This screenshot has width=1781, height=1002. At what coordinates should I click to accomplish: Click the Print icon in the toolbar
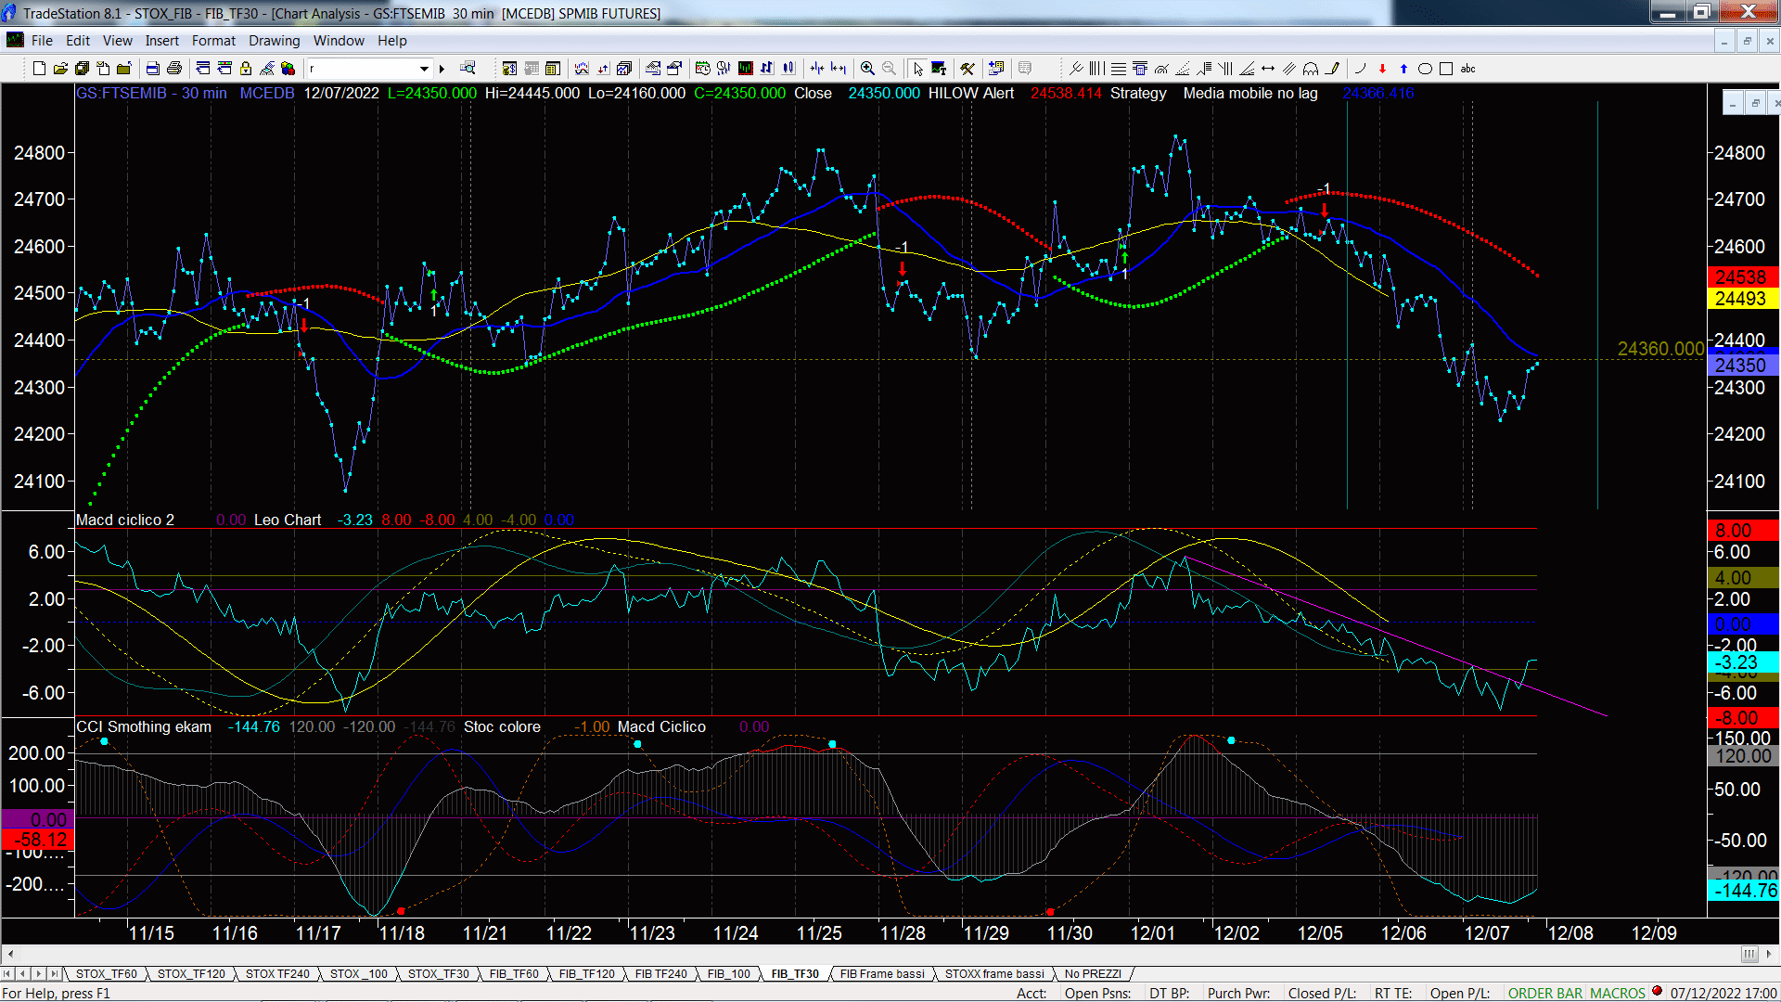pos(173,69)
